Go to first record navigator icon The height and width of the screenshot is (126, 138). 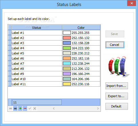click(10, 108)
